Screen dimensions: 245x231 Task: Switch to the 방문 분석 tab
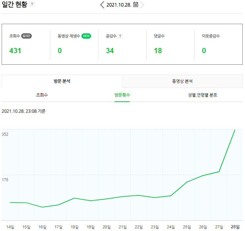(x=62, y=81)
